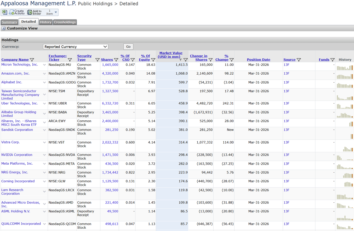Screen dimensions: 354x231
Task: Open the % Change column filter icon
Action: 232,60
